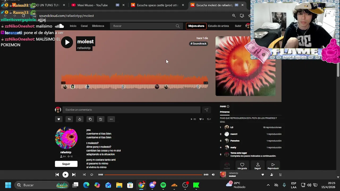Viewport: 340px width, 191px height.
Task: Open the #Soundtrack tag
Action: (198, 44)
